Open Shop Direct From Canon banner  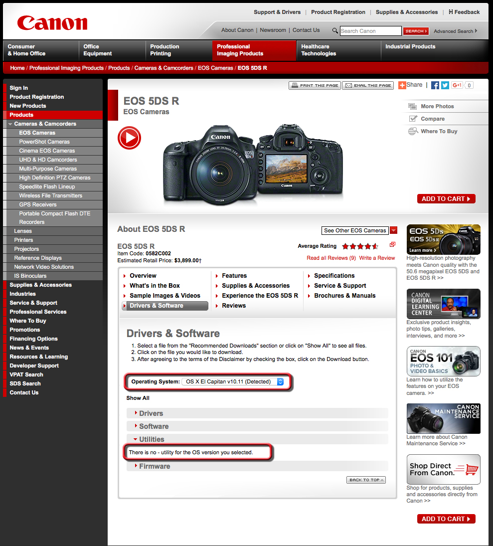tap(443, 469)
